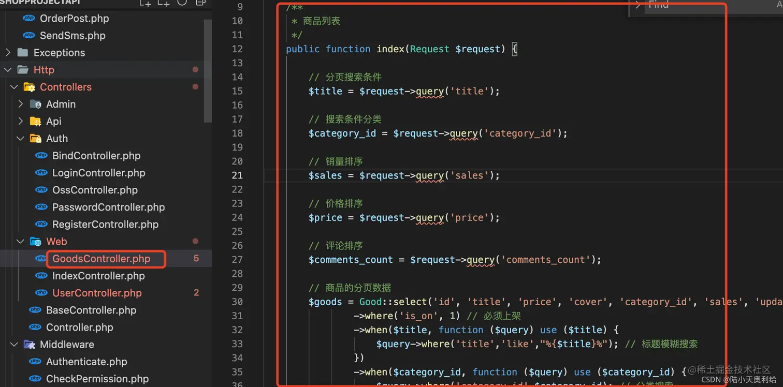Click the $category_id assignment line
This screenshot has width=783, height=387.
click(x=438, y=133)
